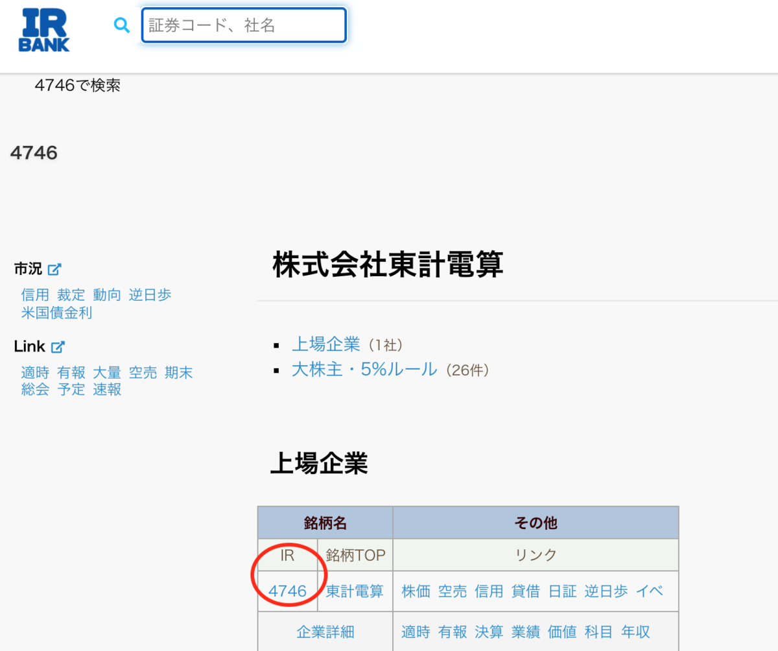778x651 pixels.
Task: Open external link icon beside 市況
Action: click(x=55, y=268)
